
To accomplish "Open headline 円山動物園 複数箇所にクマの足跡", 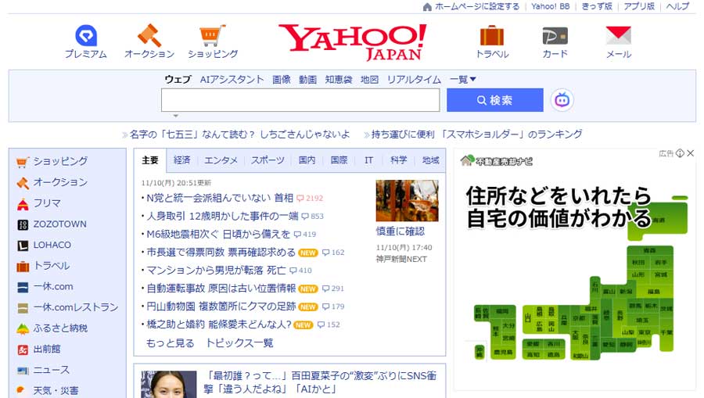I will tap(221, 307).
